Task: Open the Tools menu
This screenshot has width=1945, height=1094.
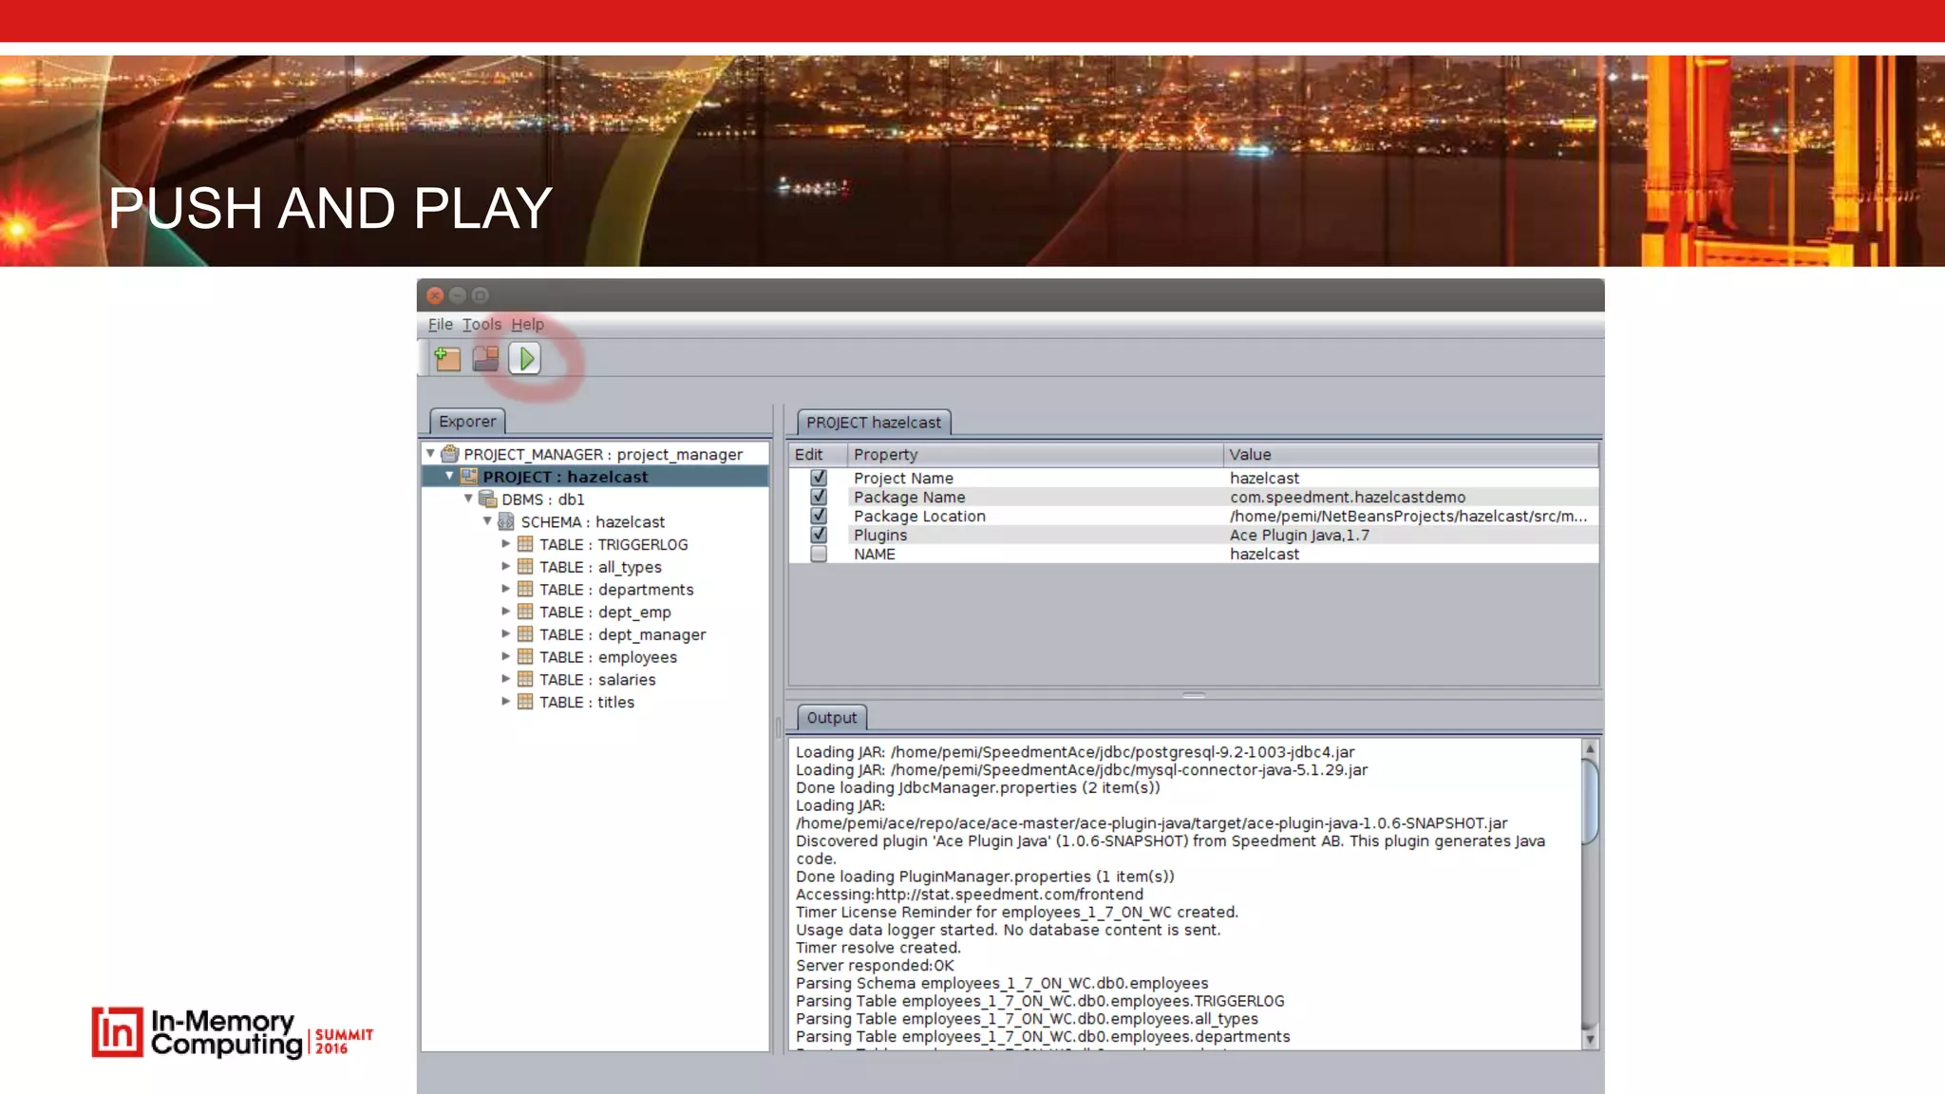Action: [x=482, y=324]
